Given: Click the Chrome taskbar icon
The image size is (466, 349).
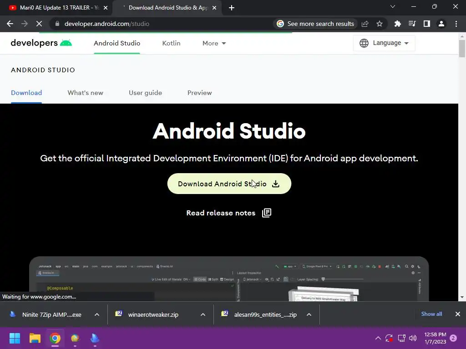Looking at the screenshot, I should (55, 338).
